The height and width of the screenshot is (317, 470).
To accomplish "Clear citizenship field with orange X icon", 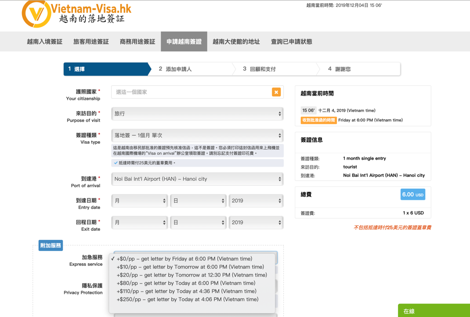I will point(276,92).
